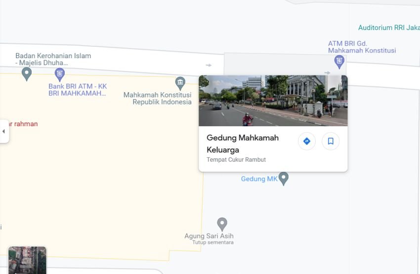This screenshot has height=274, width=420.
Task: Select the ATM BRI Gd. Mahkamah Konstitusi pin
Action: coord(339,62)
